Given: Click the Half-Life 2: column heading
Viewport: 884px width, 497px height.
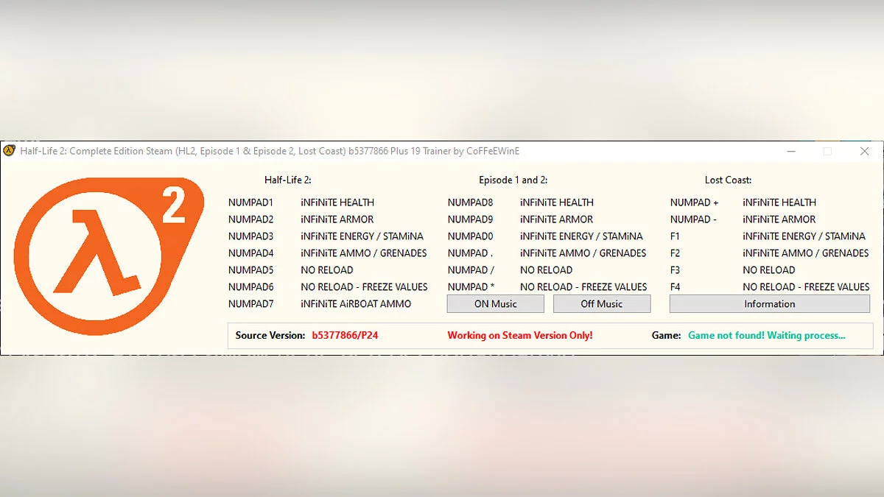Looking at the screenshot, I should [288, 180].
